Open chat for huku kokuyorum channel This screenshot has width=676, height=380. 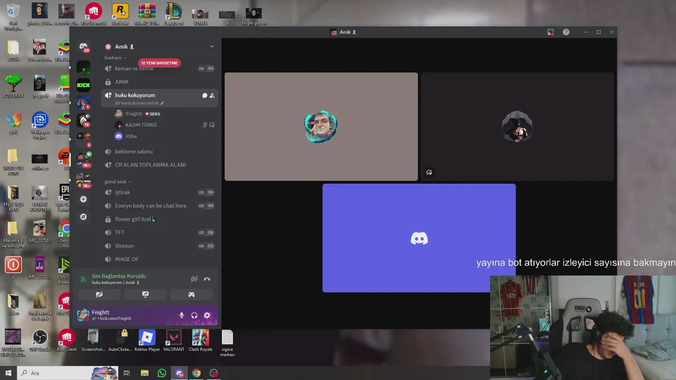[x=204, y=96]
